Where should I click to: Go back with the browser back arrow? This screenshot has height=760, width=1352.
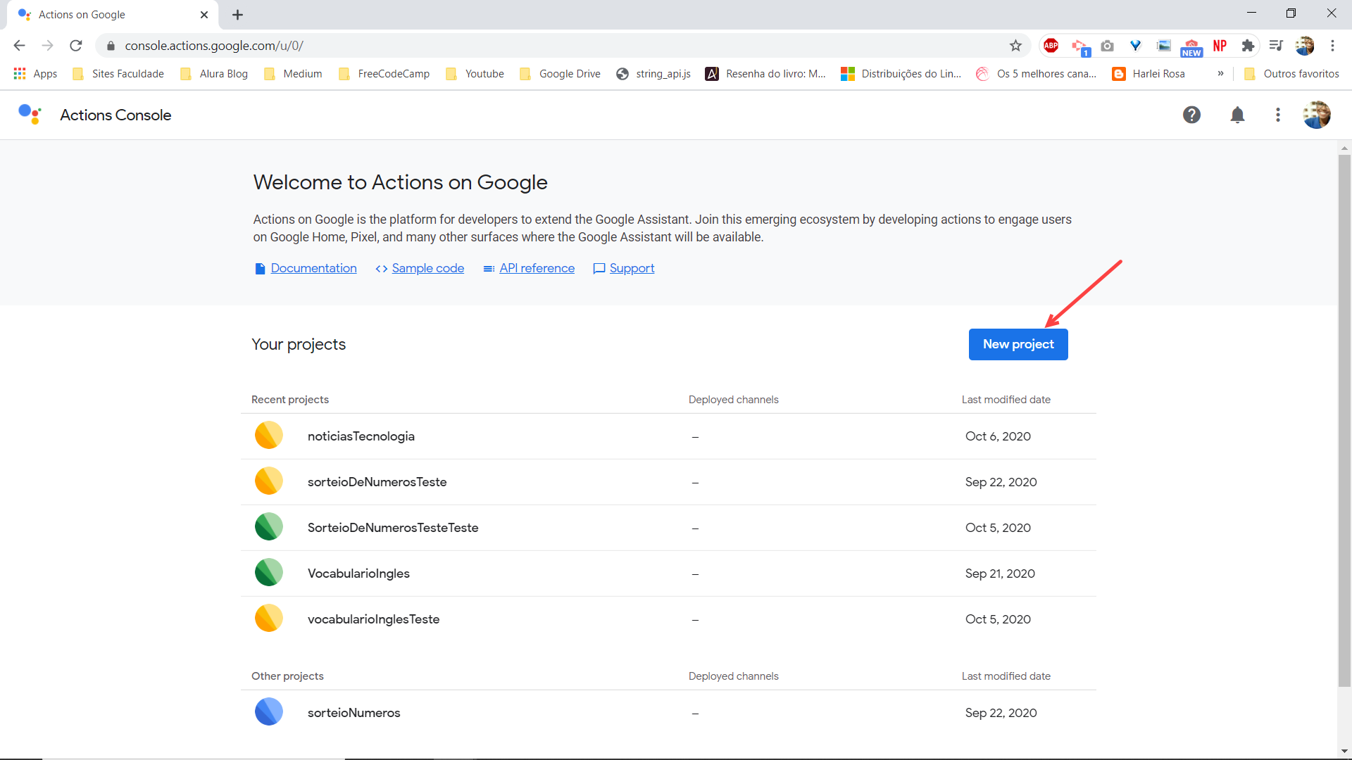pos(19,46)
